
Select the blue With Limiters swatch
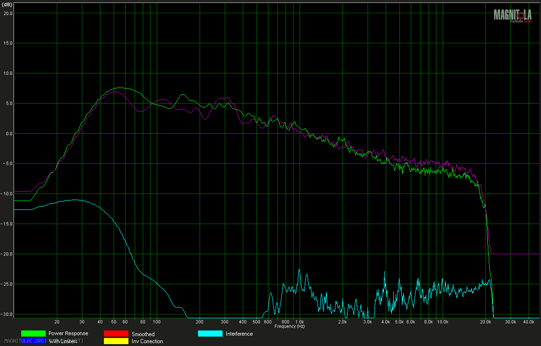[x=33, y=341]
